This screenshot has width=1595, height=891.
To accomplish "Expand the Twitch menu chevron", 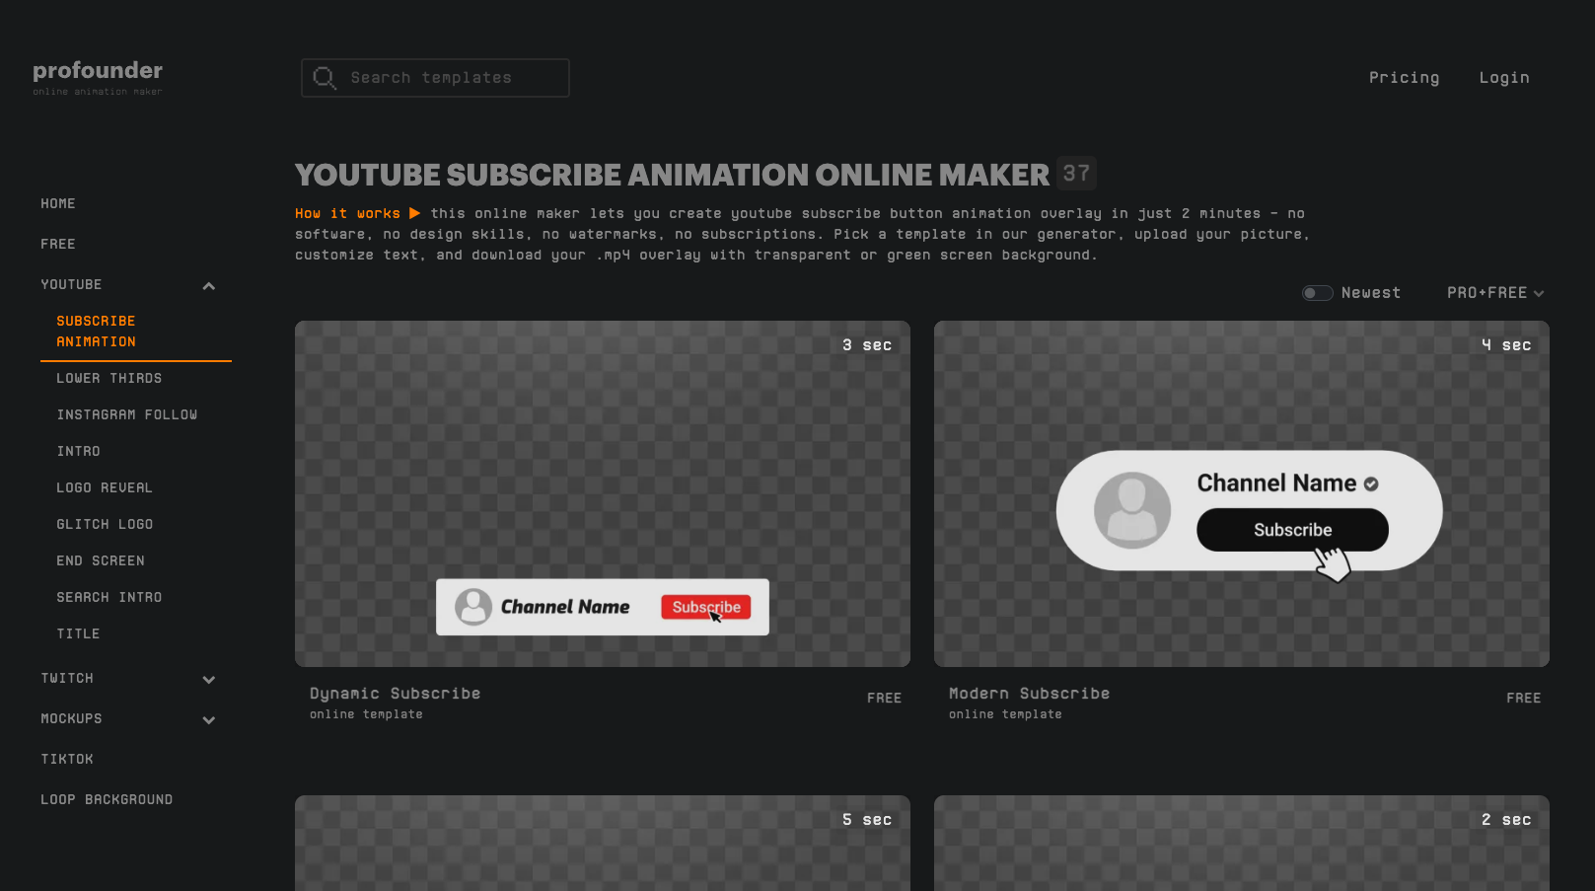I will (209, 680).
